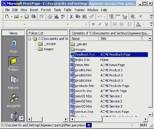Screen dimensions: 154x129
Task: Click the Views bar scroll-down arrow
Action: [x=21, y=118]
